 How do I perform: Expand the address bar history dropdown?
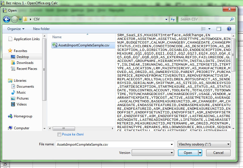(x=166, y=20)
